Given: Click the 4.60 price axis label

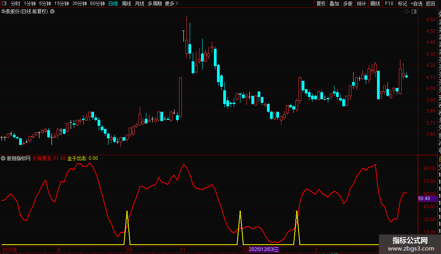Looking at the screenshot, I should click(430, 20).
